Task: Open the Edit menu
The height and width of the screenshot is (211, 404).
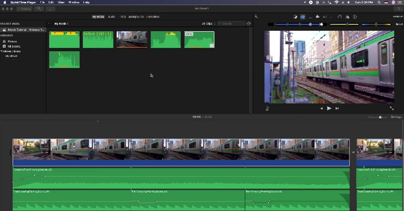Action: pos(51,3)
